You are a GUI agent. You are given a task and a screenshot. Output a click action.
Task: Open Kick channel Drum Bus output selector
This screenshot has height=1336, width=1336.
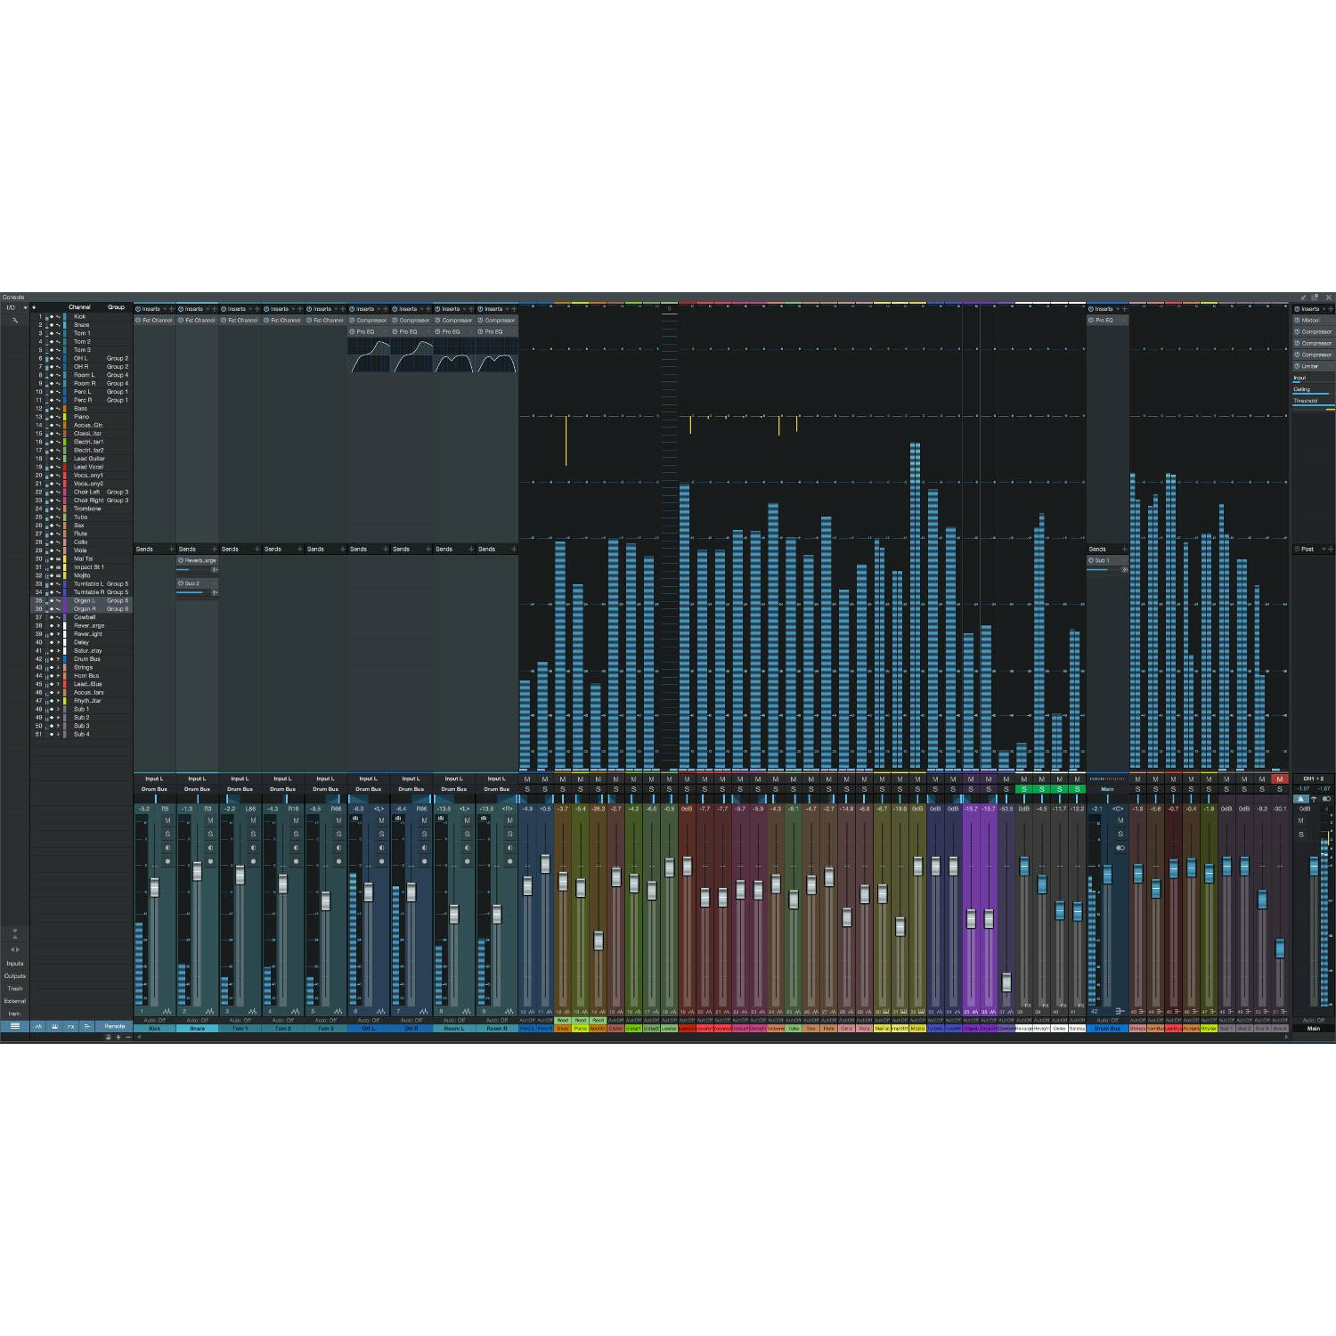click(154, 789)
